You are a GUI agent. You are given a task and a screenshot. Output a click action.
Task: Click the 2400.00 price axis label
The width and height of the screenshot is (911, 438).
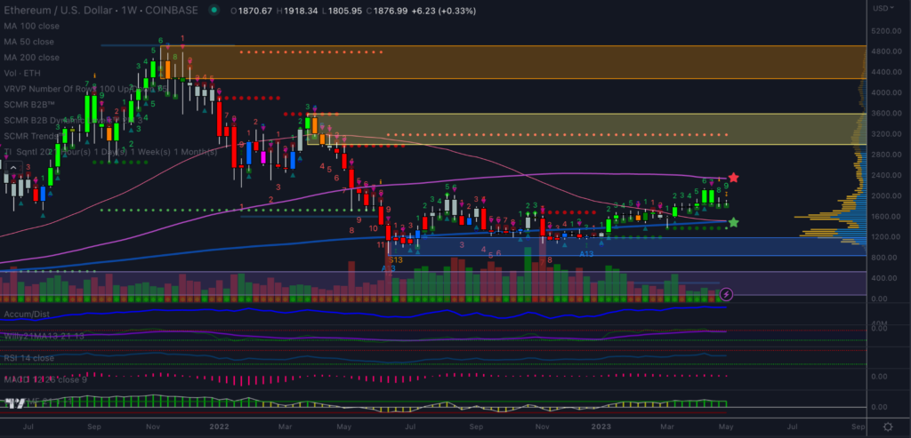[x=885, y=175]
